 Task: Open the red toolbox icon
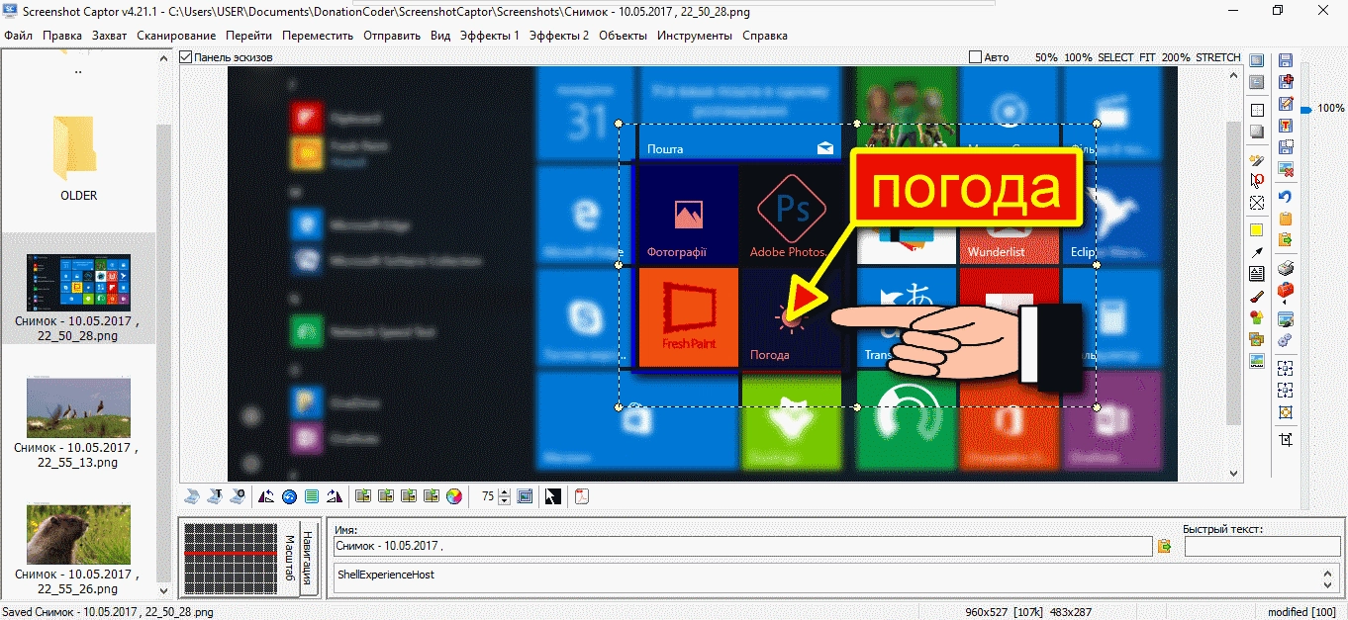coord(1286,290)
